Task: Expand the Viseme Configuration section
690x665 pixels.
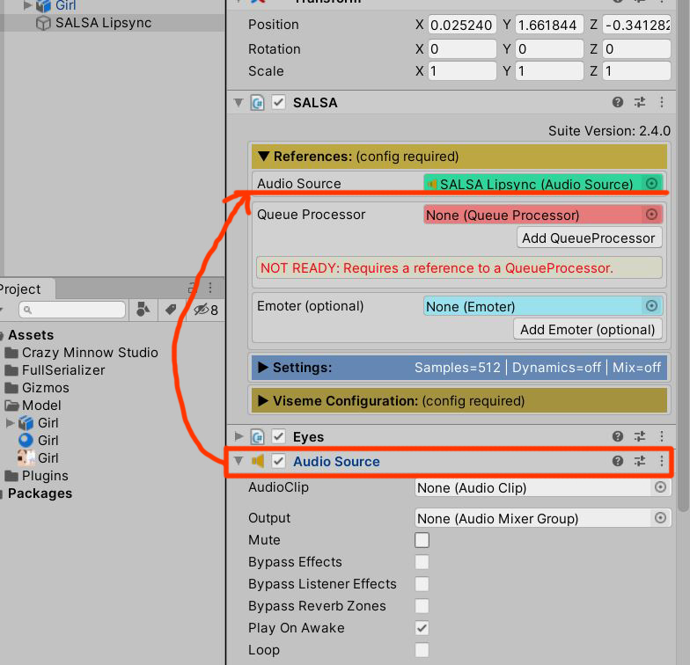Action: 262,401
